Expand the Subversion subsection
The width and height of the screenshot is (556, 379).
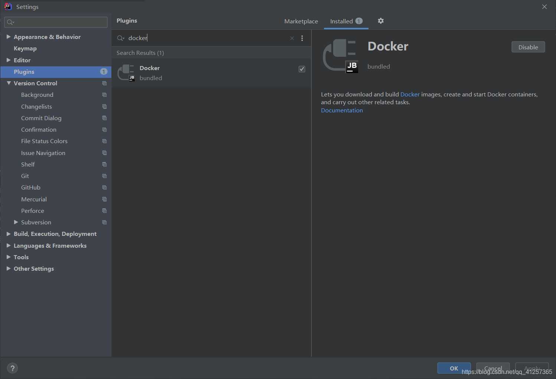16,222
